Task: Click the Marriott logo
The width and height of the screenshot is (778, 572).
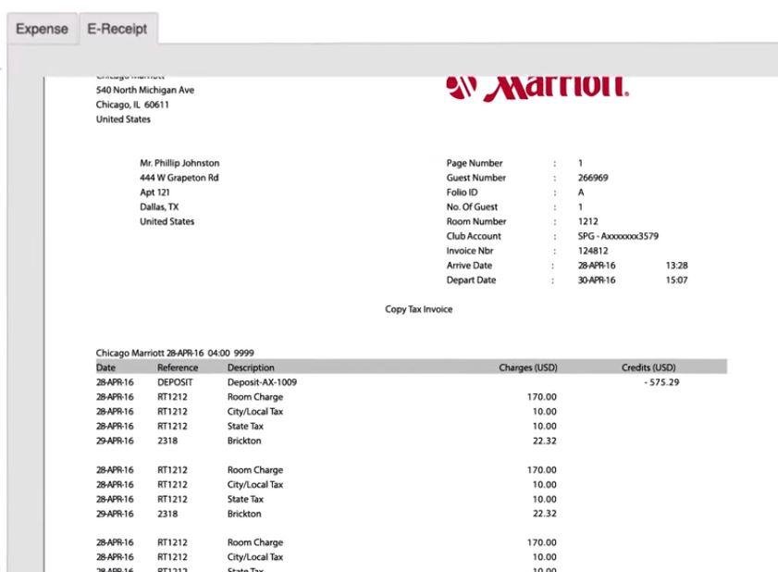Action: click(x=537, y=88)
